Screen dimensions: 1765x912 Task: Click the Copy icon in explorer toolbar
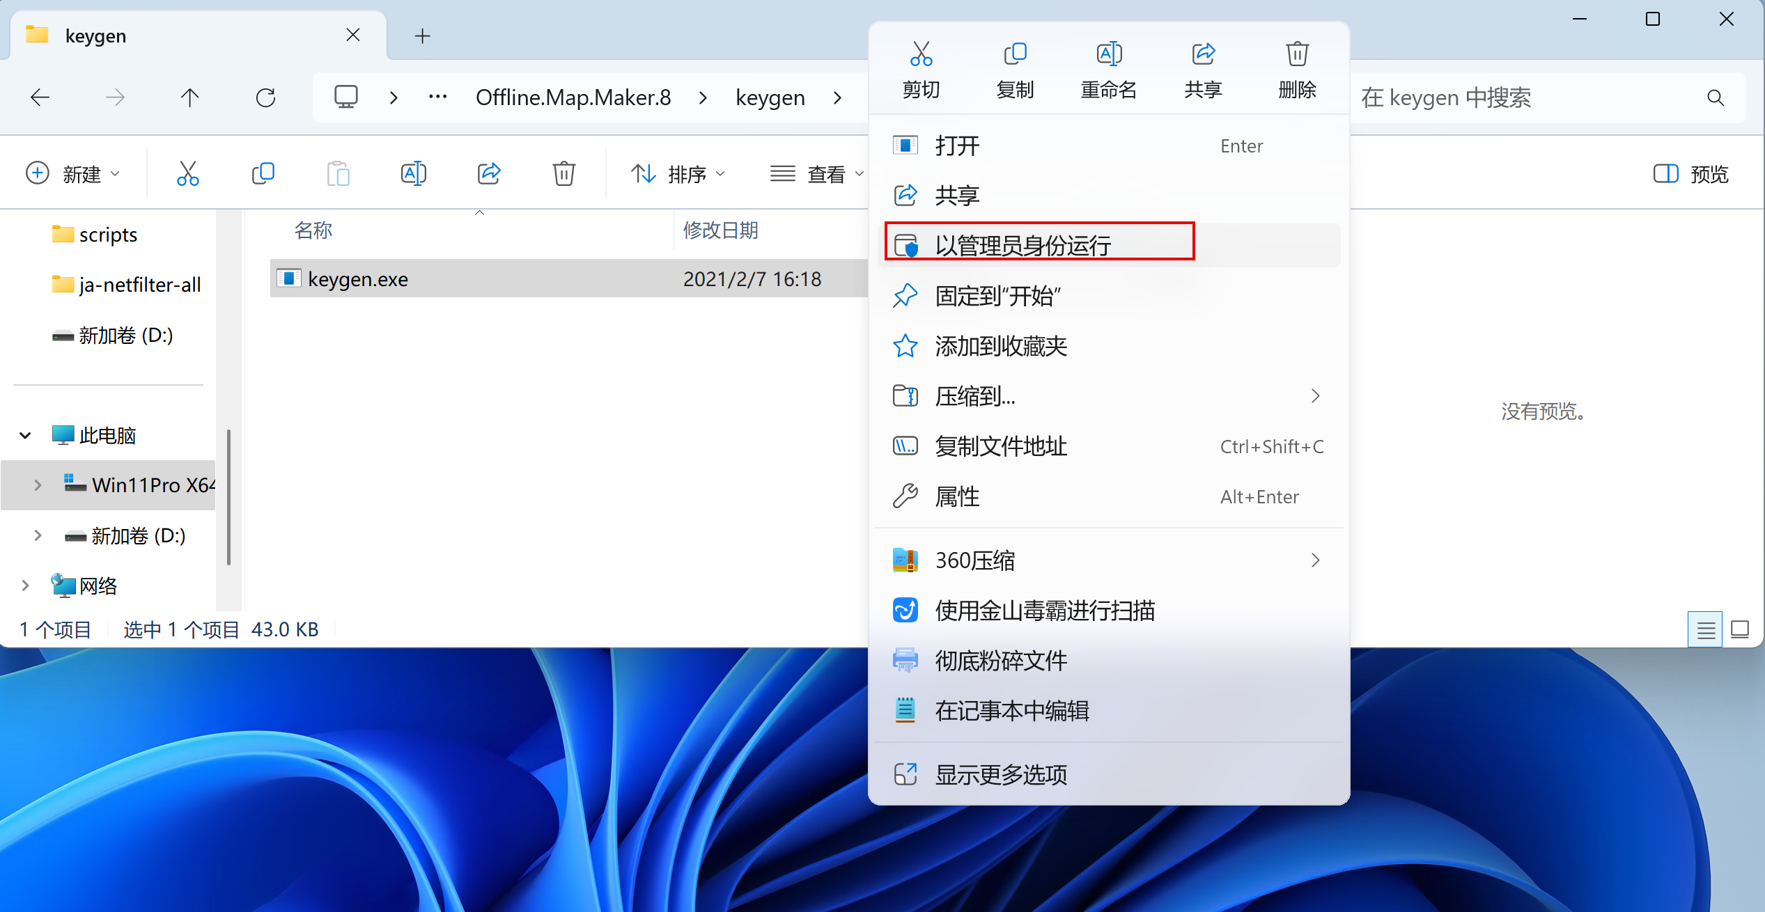263,173
